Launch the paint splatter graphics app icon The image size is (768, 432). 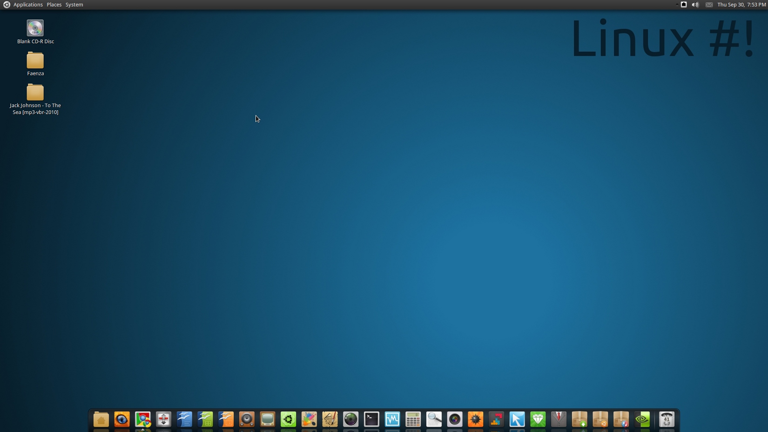coord(309,419)
